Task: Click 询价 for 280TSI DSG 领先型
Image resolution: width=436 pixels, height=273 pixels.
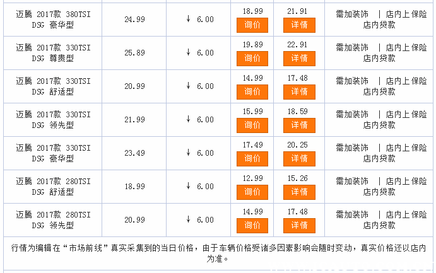Action: (252, 225)
